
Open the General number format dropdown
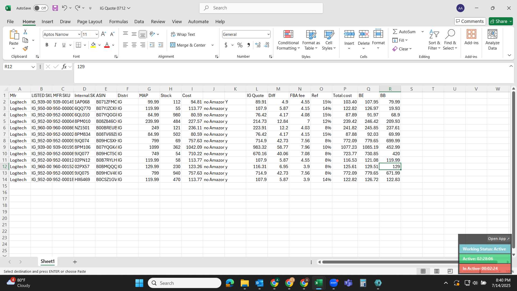268,34
